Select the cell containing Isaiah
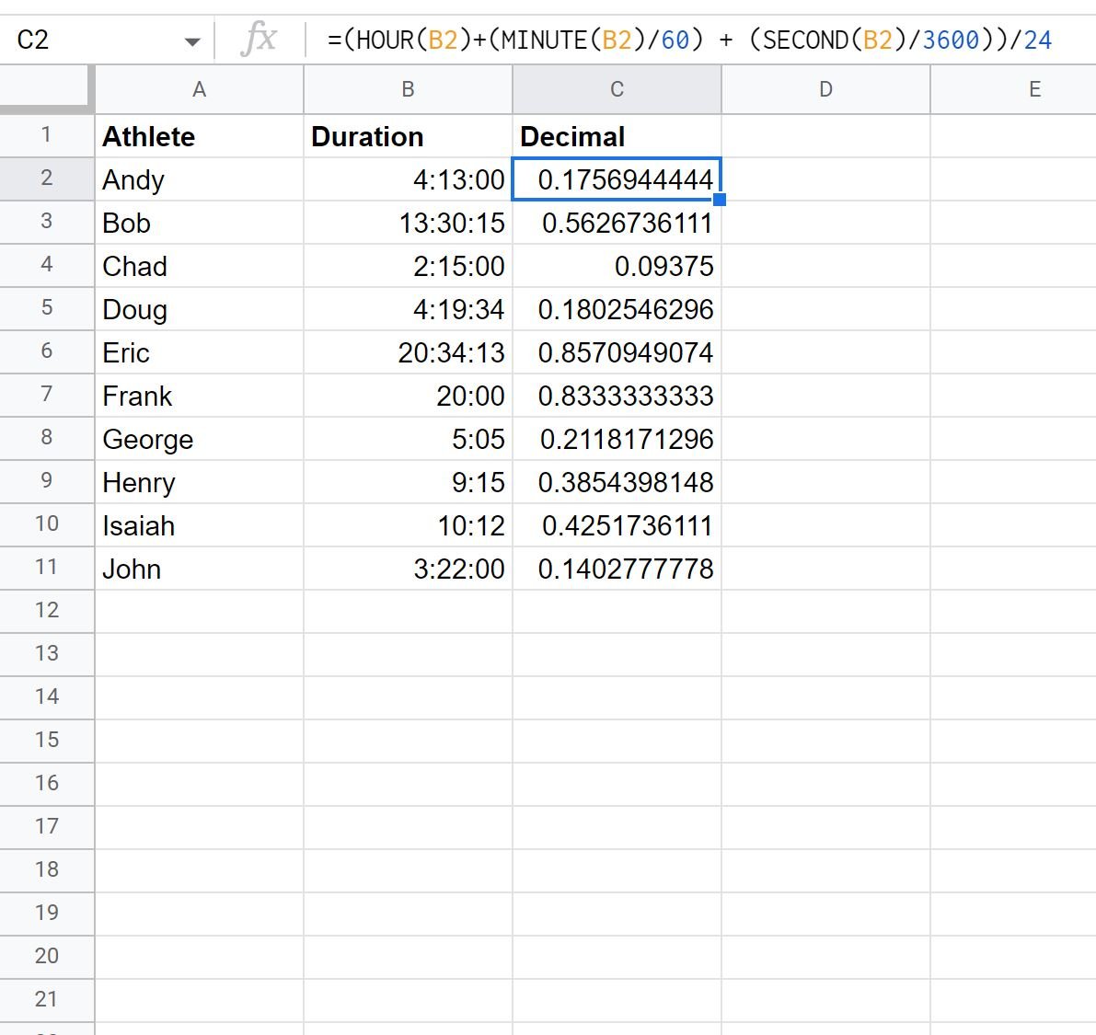 tap(199, 525)
